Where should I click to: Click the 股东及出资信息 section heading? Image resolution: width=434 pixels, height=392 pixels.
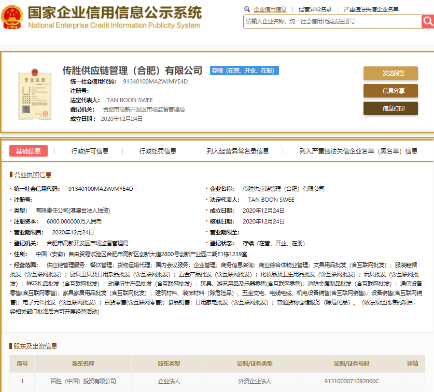pos(35,346)
